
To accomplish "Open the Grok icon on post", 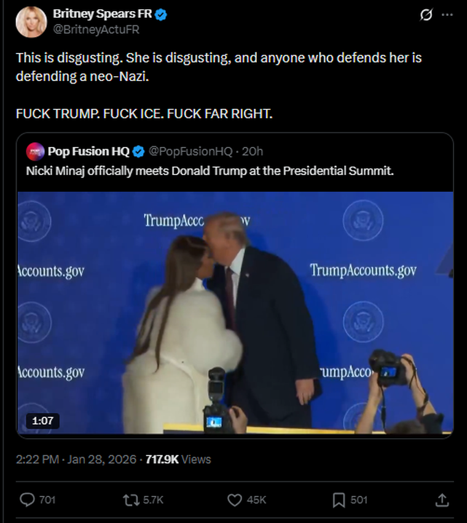I will point(426,15).
